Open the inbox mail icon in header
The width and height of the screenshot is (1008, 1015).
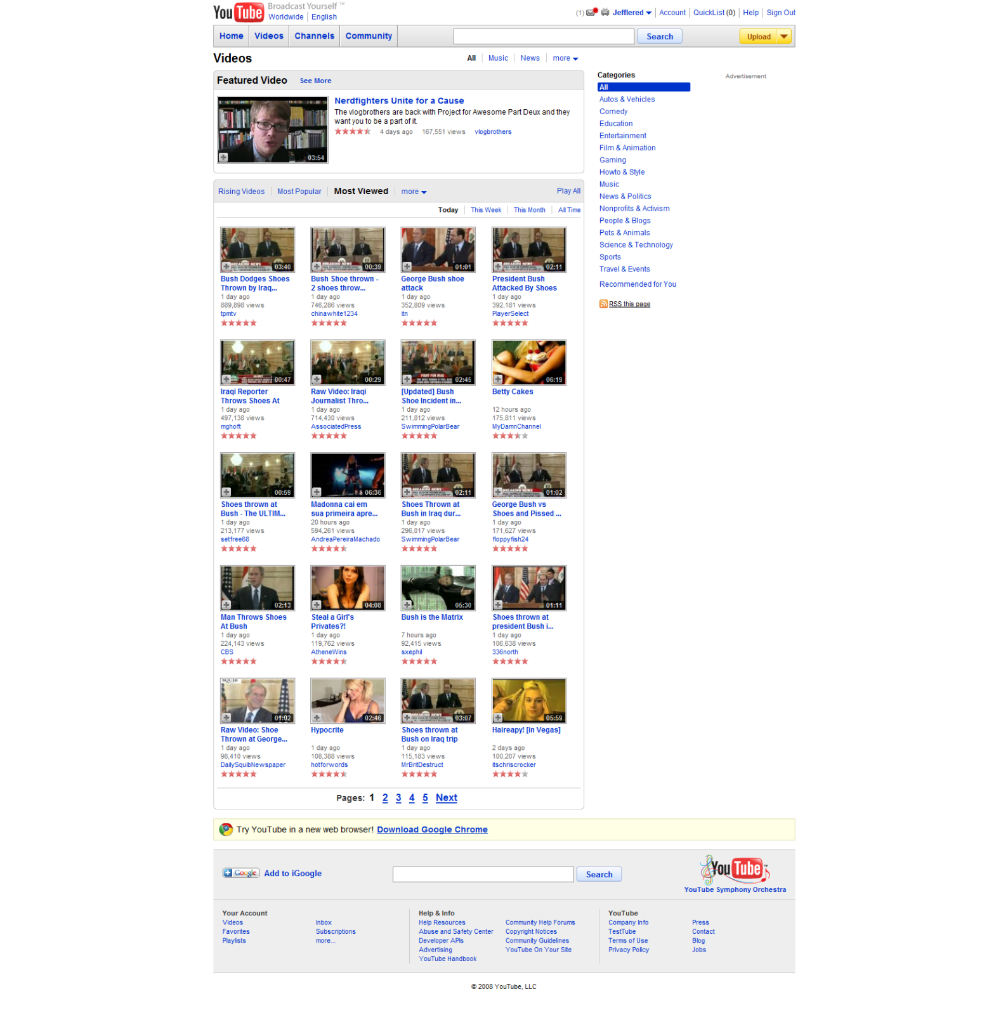pyautogui.click(x=592, y=12)
